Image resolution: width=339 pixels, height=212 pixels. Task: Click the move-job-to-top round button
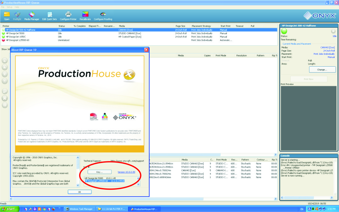pyautogui.click(x=5, y=60)
